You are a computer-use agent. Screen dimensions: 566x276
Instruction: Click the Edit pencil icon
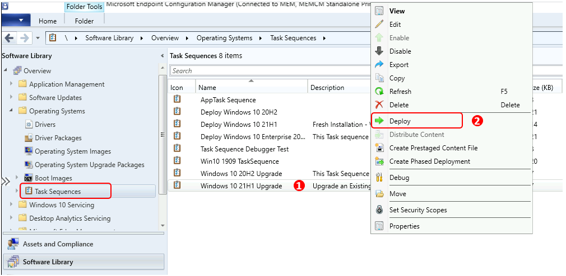(379, 25)
